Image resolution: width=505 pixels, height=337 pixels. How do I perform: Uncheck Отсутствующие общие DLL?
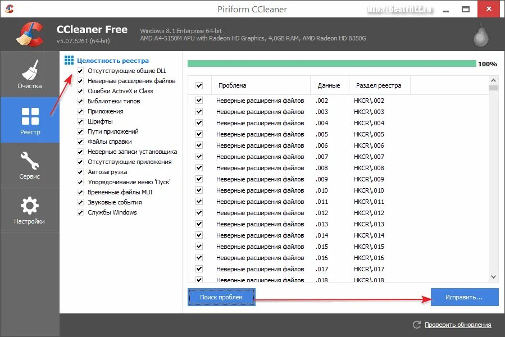pos(80,71)
